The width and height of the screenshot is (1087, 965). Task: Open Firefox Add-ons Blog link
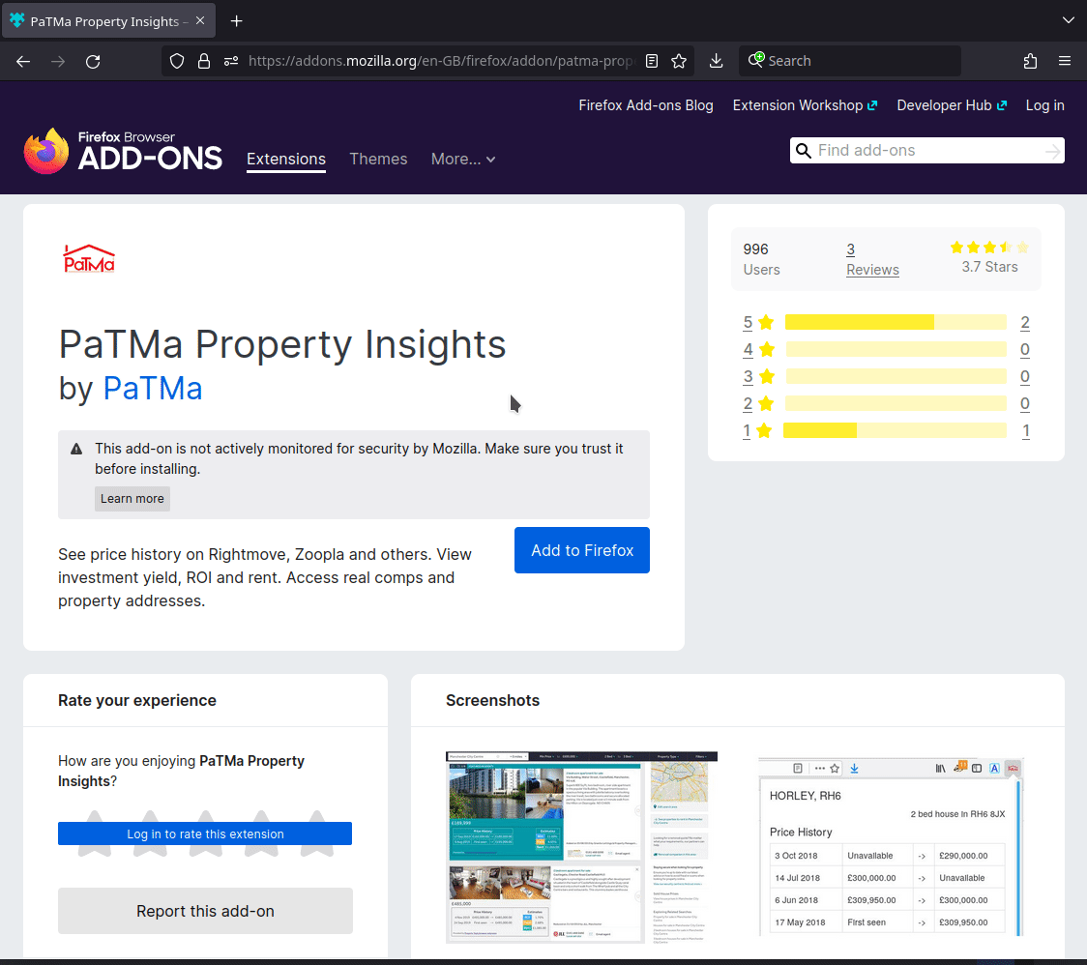click(x=646, y=105)
